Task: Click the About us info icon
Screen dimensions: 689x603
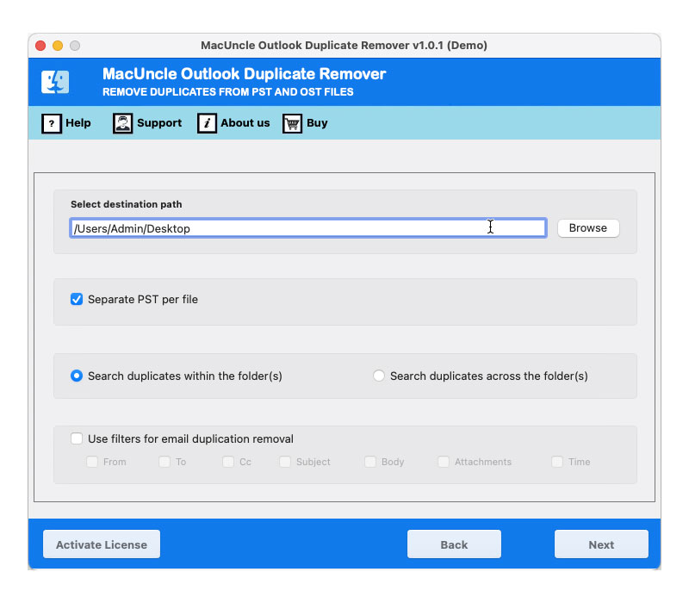Action: tap(207, 123)
